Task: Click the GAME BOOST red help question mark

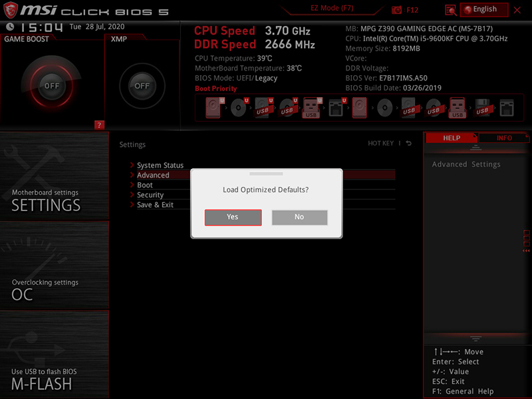Action: [x=99, y=124]
